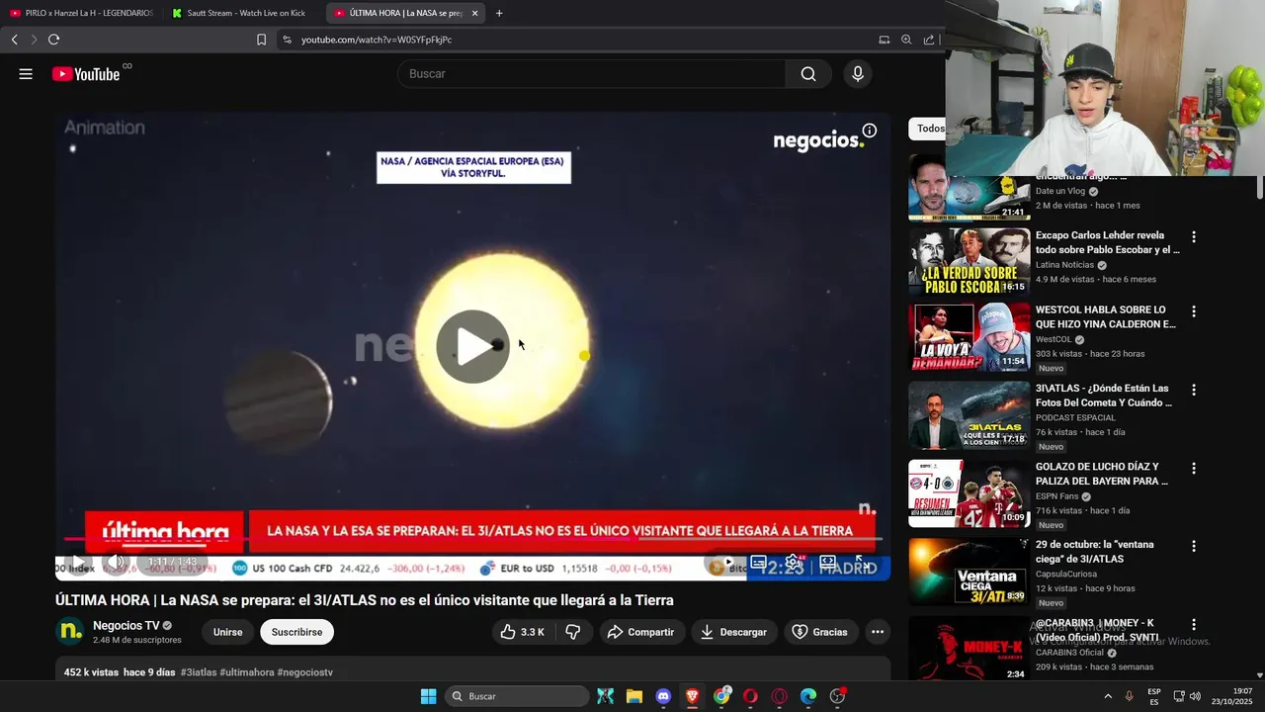Image resolution: width=1265 pixels, height=712 pixels.
Task: Dislike the video with thumbs down
Action: pyautogui.click(x=572, y=632)
